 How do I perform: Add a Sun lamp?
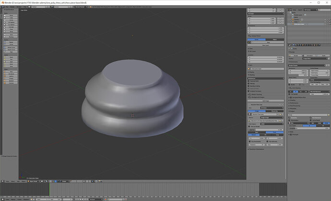(x=11, y=60)
